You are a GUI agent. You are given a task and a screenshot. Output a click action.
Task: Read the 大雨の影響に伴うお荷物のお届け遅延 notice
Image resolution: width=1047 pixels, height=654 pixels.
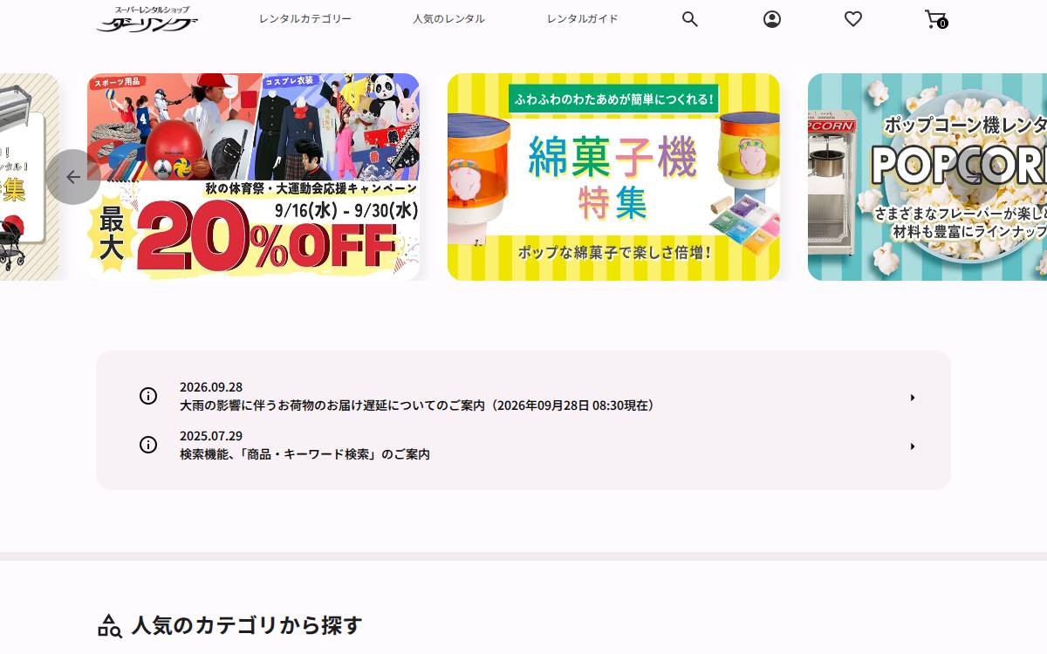[417, 405]
